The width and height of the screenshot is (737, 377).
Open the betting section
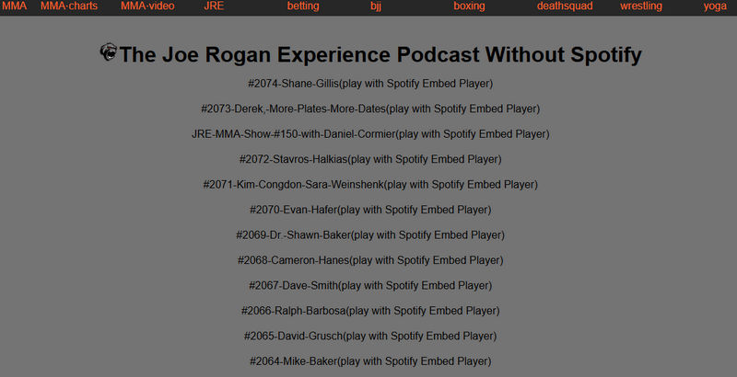(x=303, y=6)
